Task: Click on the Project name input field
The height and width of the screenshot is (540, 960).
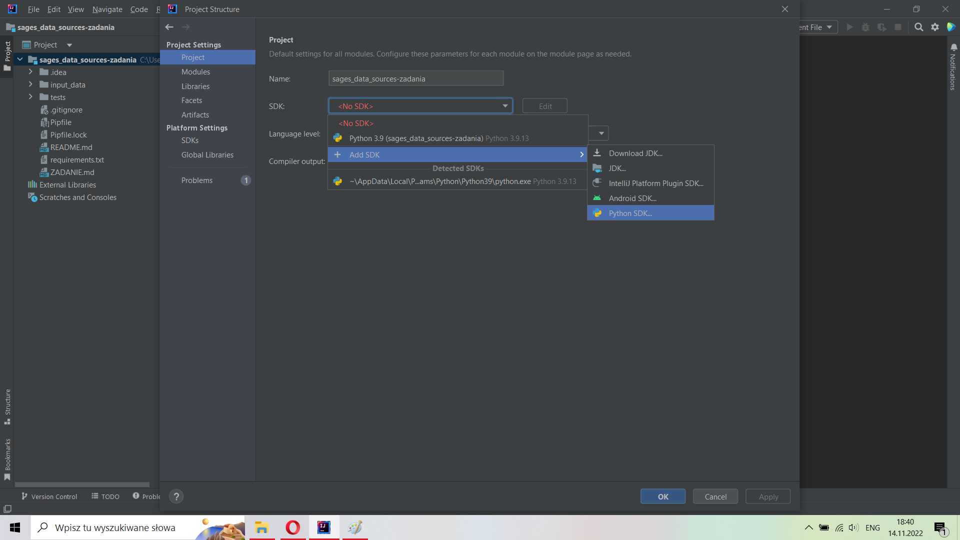Action: pos(416,78)
